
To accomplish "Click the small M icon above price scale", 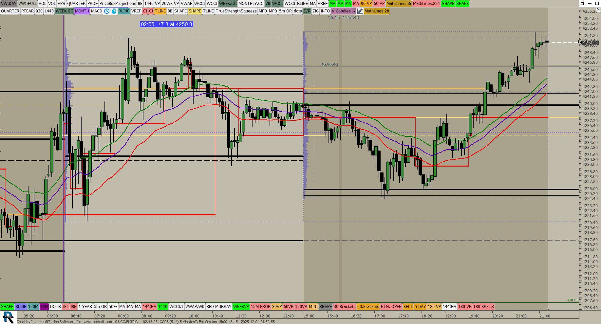I will click(x=598, y=10).
